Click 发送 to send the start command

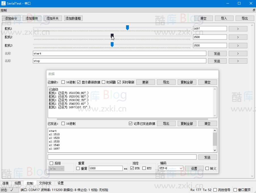pos(217,53)
